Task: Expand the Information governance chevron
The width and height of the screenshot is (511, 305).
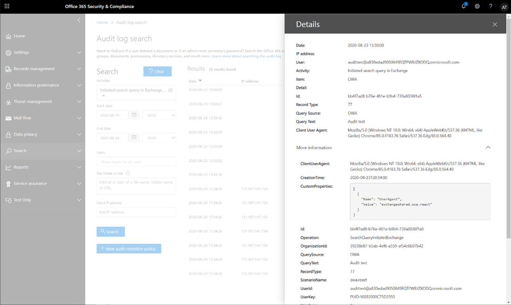Action: 79,85
